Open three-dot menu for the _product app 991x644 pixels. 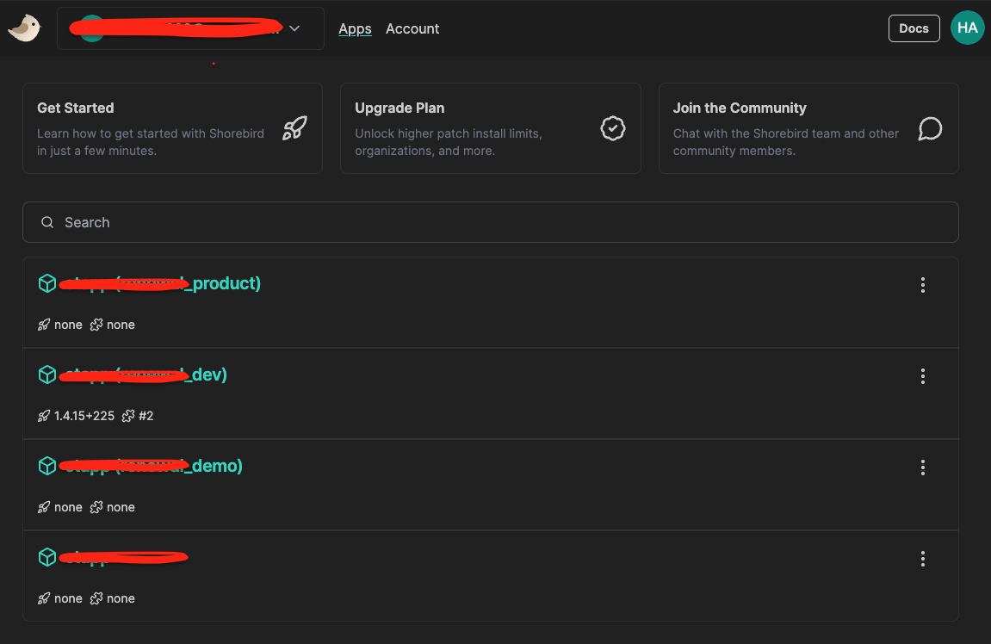tap(922, 285)
